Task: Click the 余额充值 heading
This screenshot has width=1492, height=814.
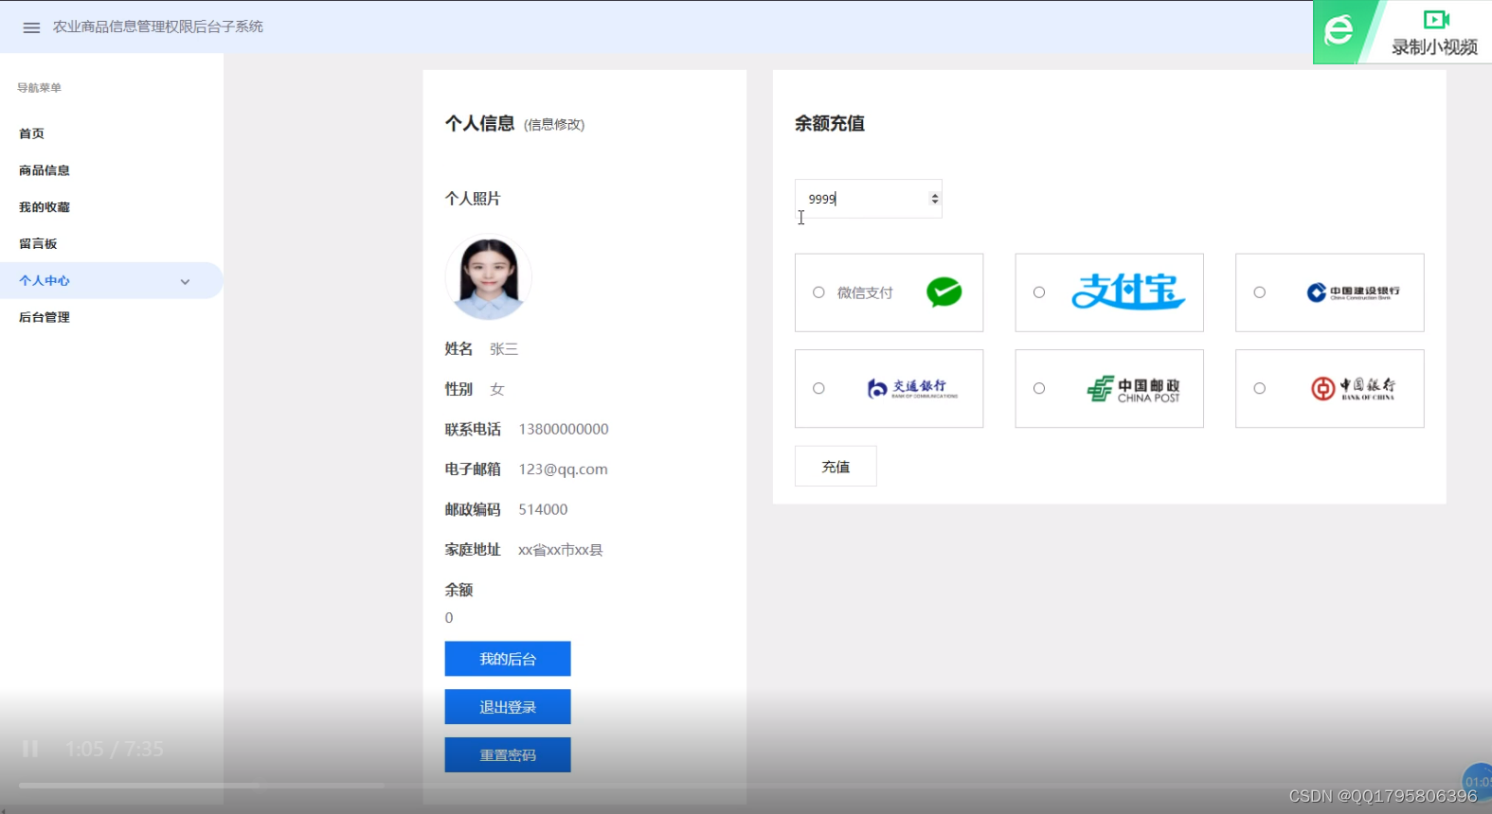Action: point(829,124)
